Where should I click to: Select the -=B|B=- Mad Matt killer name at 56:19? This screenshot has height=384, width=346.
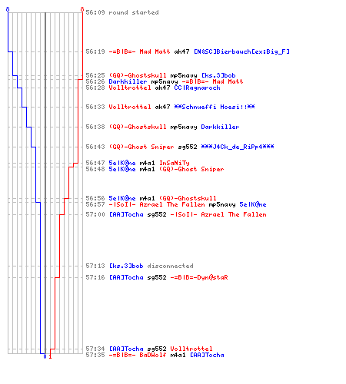click(x=139, y=51)
